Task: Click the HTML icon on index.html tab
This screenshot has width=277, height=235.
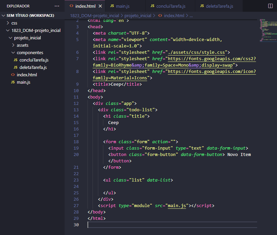Action: pos(71,6)
